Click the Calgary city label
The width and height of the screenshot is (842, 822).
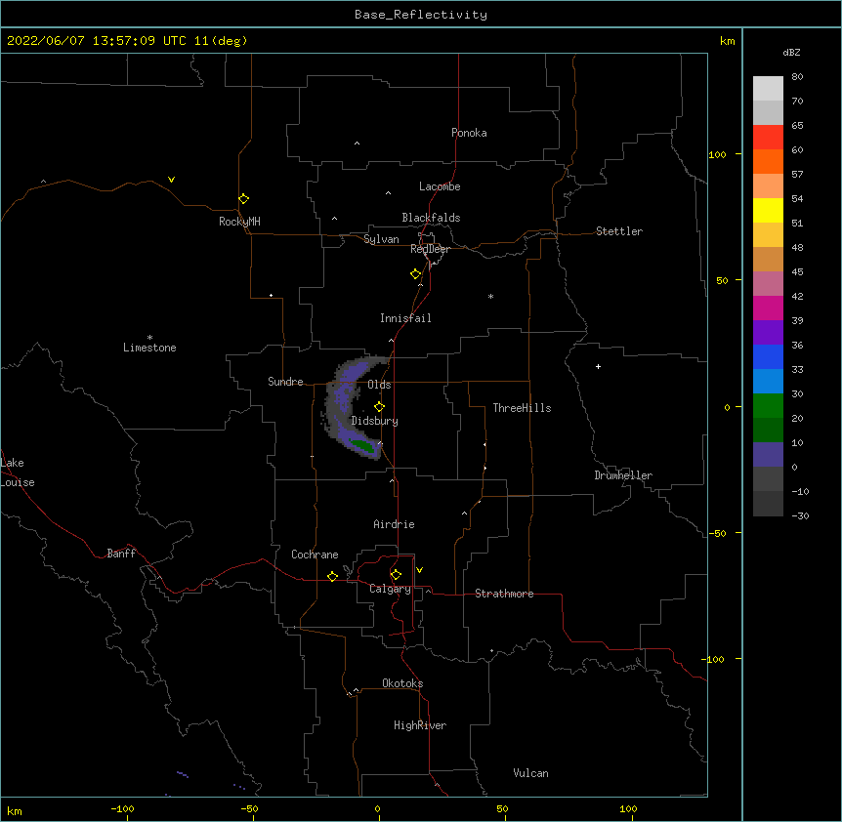pyautogui.click(x=391, y=589)
